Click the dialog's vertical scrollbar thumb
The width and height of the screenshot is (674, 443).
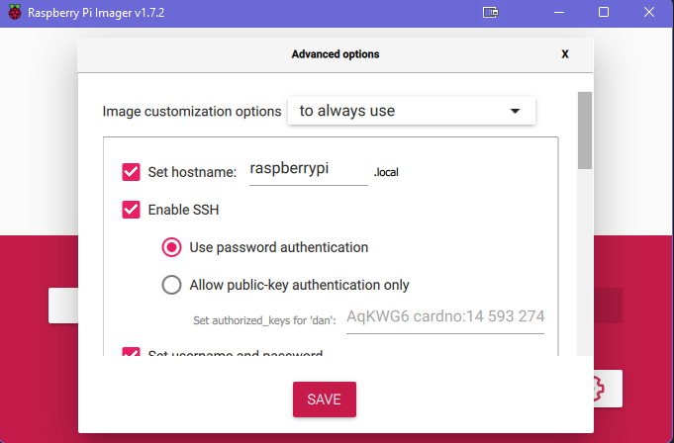pyautogui.click(x=585, y=131)
